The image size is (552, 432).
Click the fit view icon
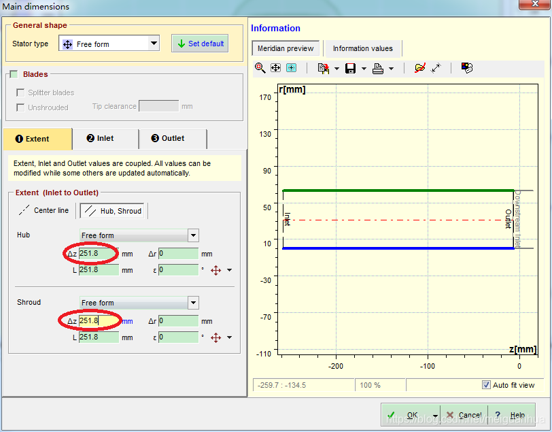click(291, 67)
